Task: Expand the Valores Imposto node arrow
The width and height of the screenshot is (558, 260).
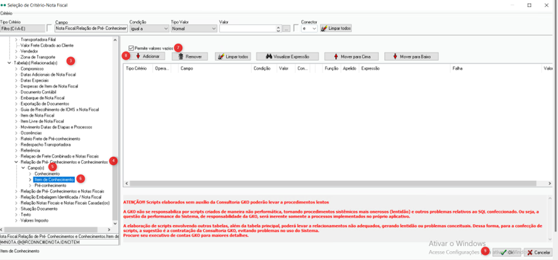Action: click(16, 220)
